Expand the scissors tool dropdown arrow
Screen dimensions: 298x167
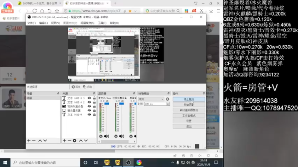pyautogui.click(x=206, y=11)
